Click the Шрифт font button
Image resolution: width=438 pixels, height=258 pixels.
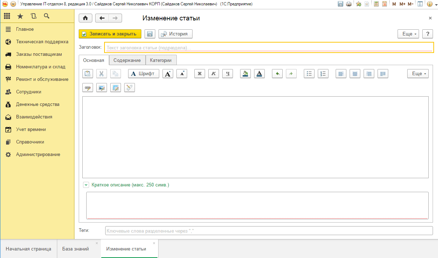(x=143, y=74)
